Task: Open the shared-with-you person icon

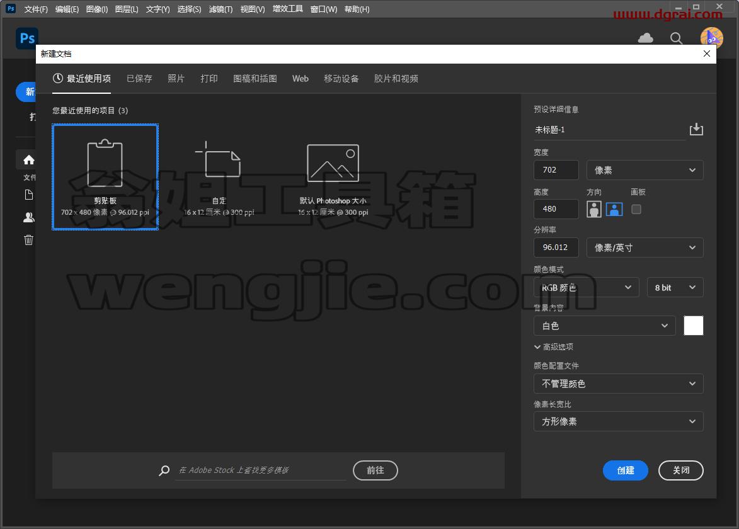Action: [x=29, y=217]
